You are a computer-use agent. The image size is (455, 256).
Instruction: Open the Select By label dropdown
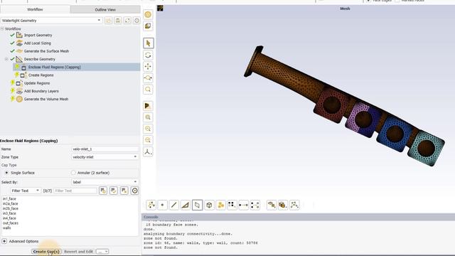coord(105,182)
